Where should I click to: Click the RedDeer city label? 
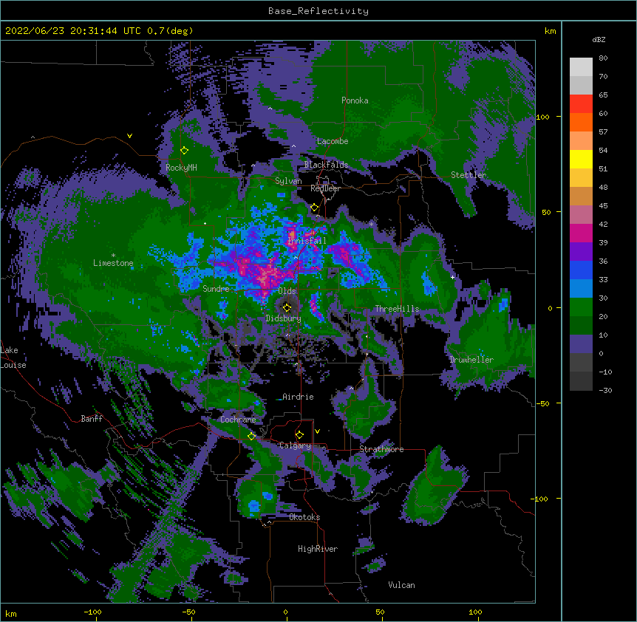[x=325, y=188]
